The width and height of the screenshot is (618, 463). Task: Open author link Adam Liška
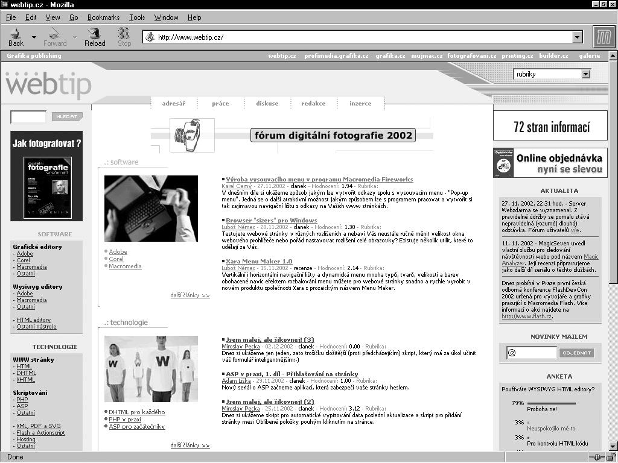[x=236, y=381]
